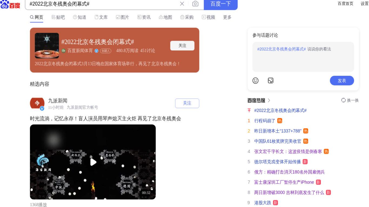The height and width of the screenshot is (207, 369).
Task: Open the 九派新闻 account name
Action: pos(58,101)
